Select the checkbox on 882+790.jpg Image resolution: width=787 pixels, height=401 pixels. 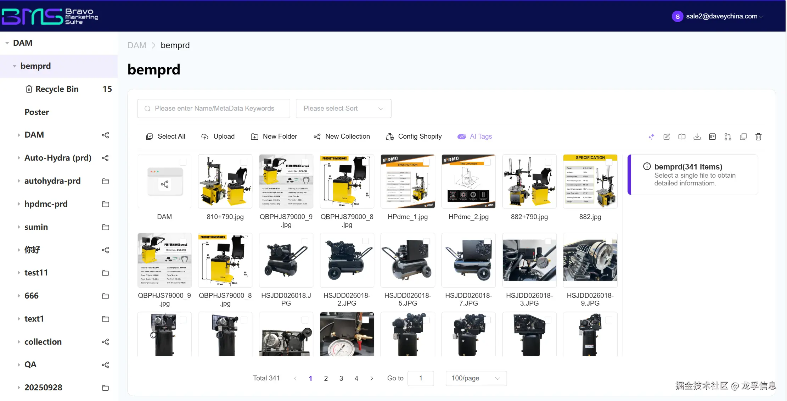pyautogui.click(x=548, y=162)
